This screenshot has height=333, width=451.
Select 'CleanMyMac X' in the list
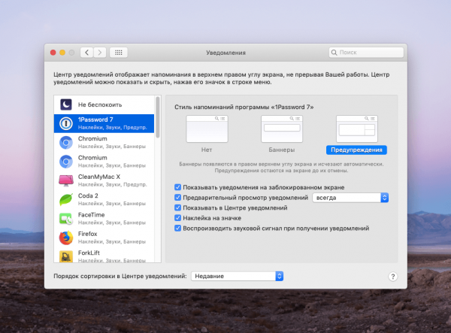click(104, 180)
